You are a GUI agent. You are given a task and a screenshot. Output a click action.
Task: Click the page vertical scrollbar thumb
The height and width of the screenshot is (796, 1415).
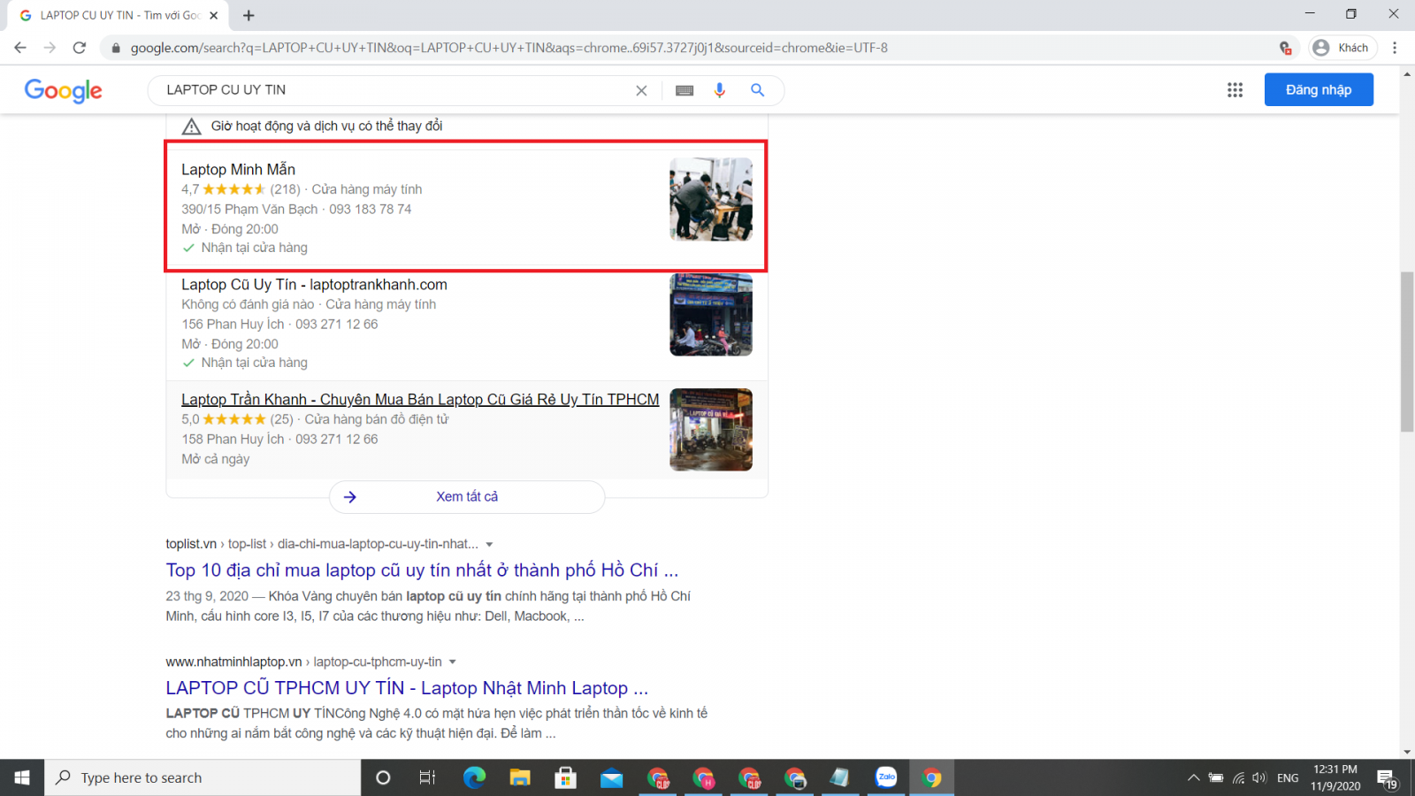point(1407,352)
